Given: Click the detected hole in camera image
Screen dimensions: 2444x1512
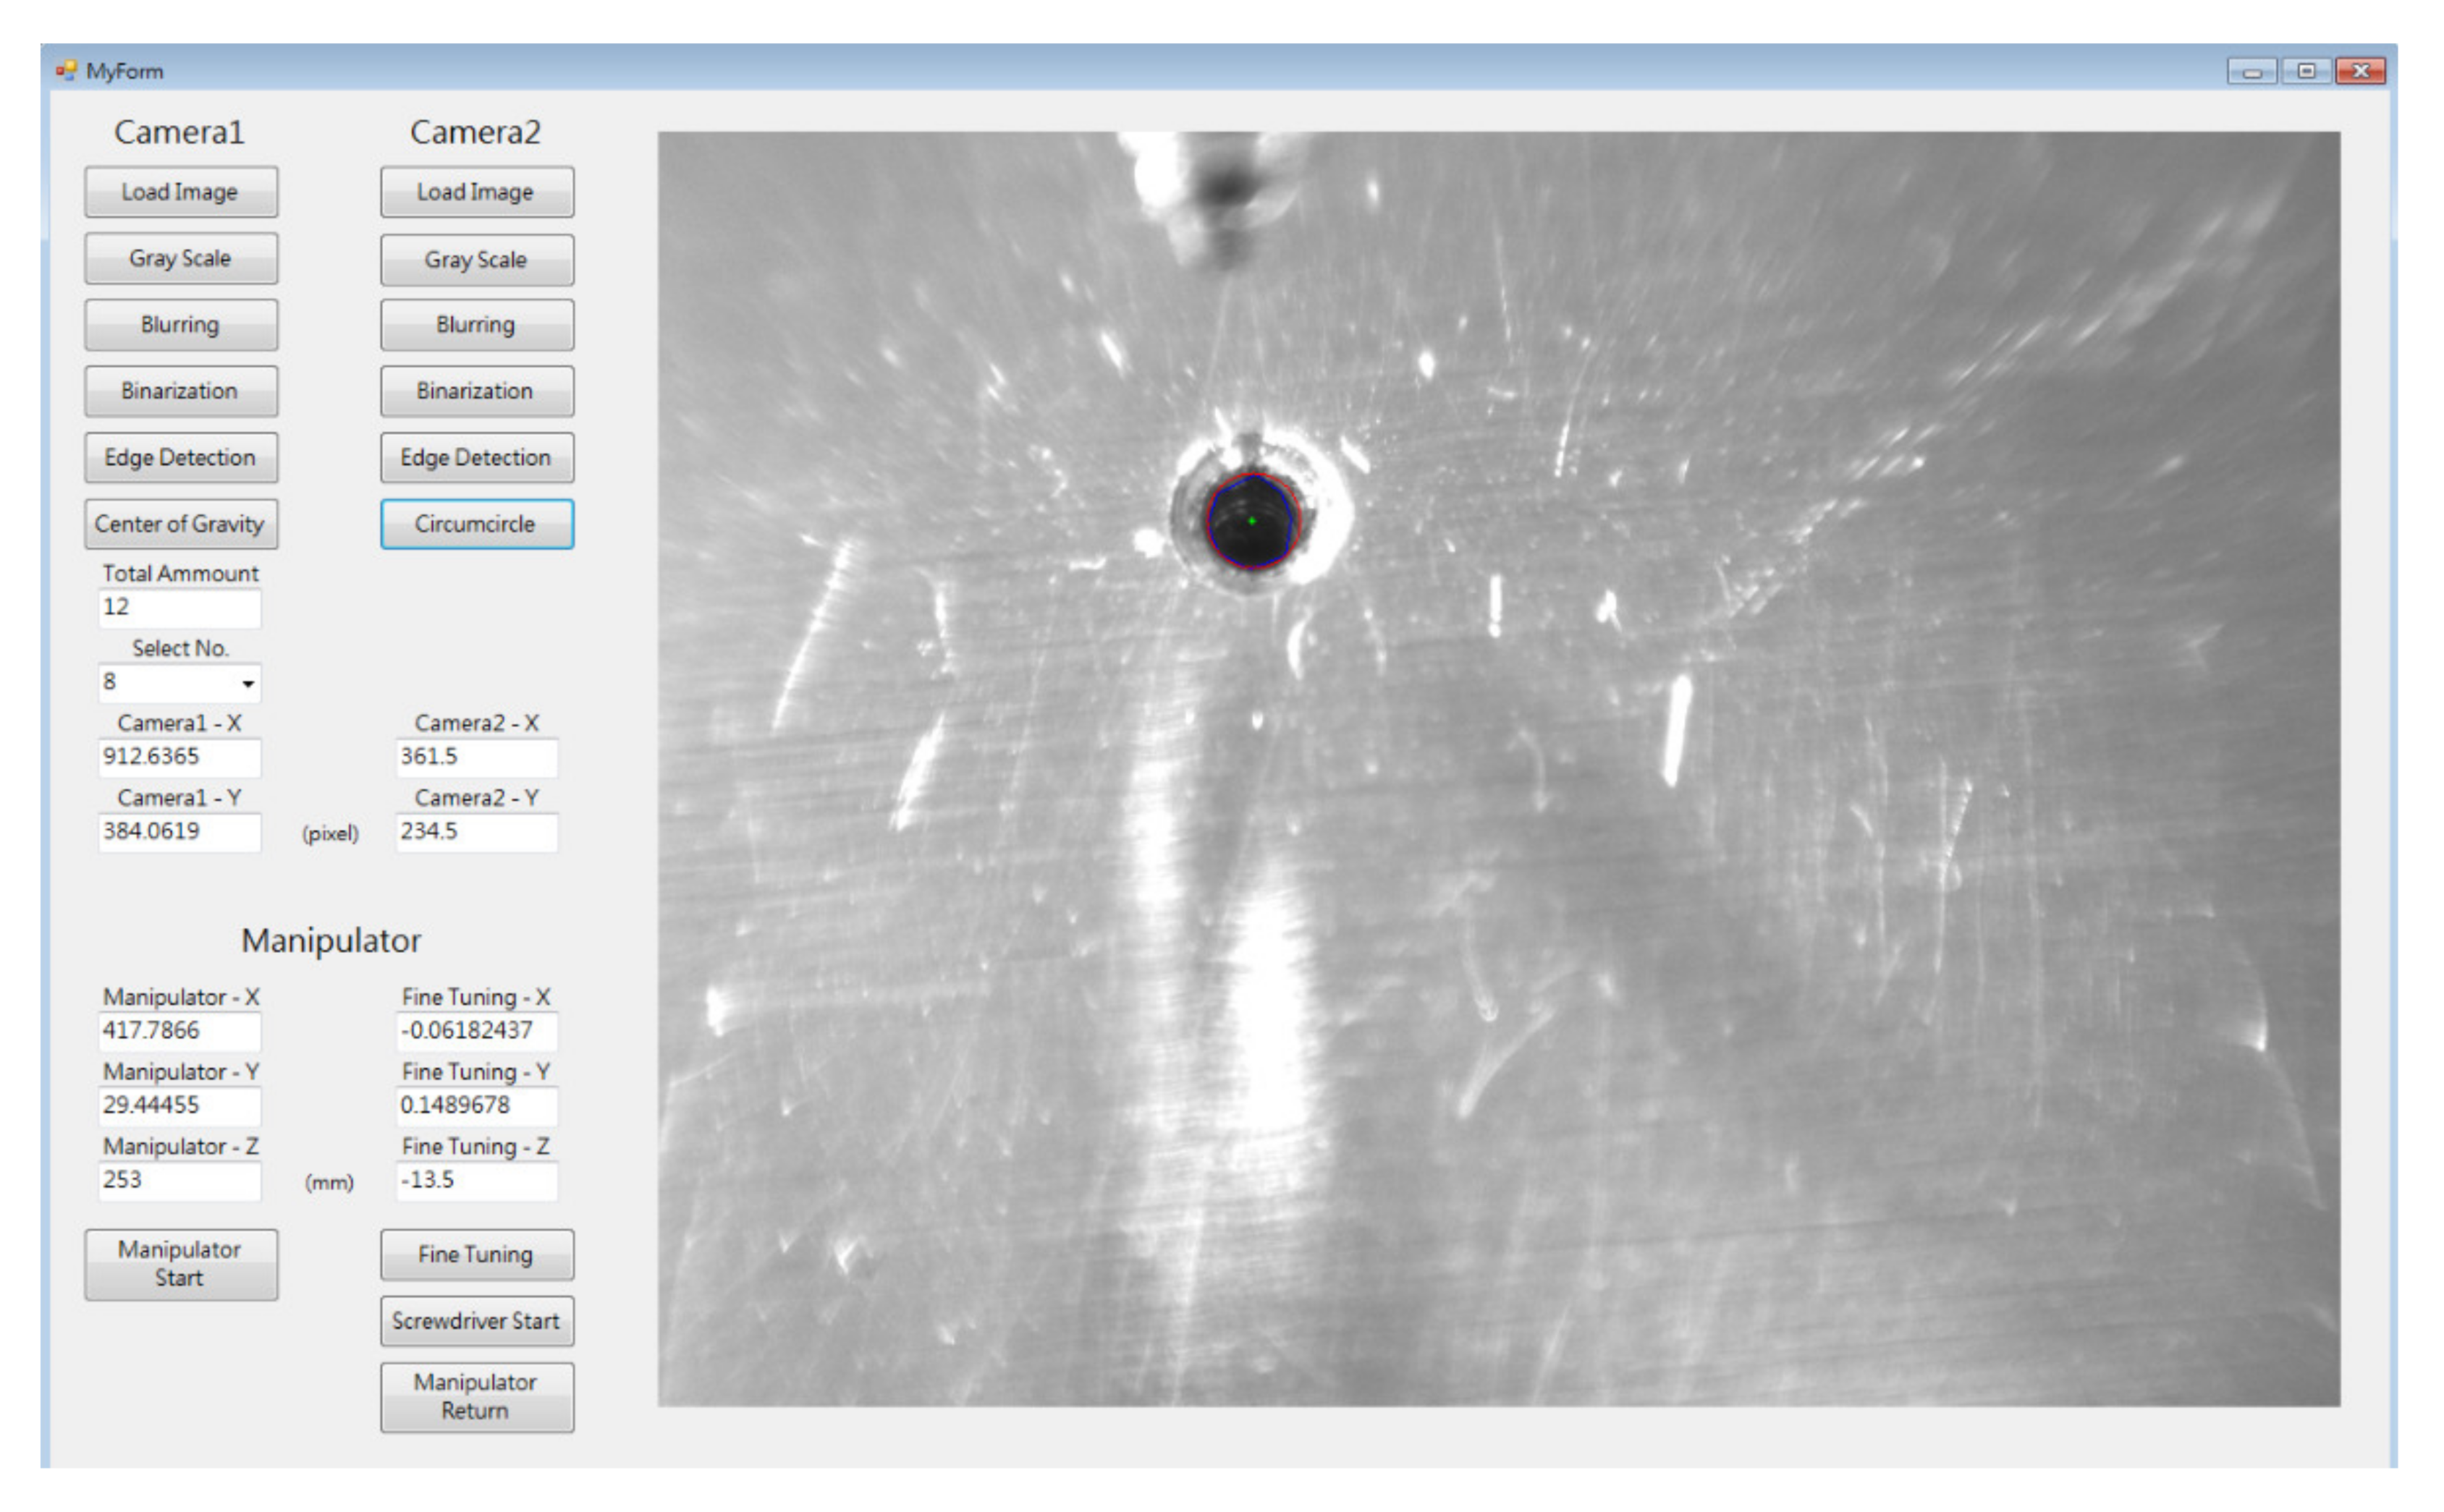Looking at the screenshot, I should (x=1251, y=521).
